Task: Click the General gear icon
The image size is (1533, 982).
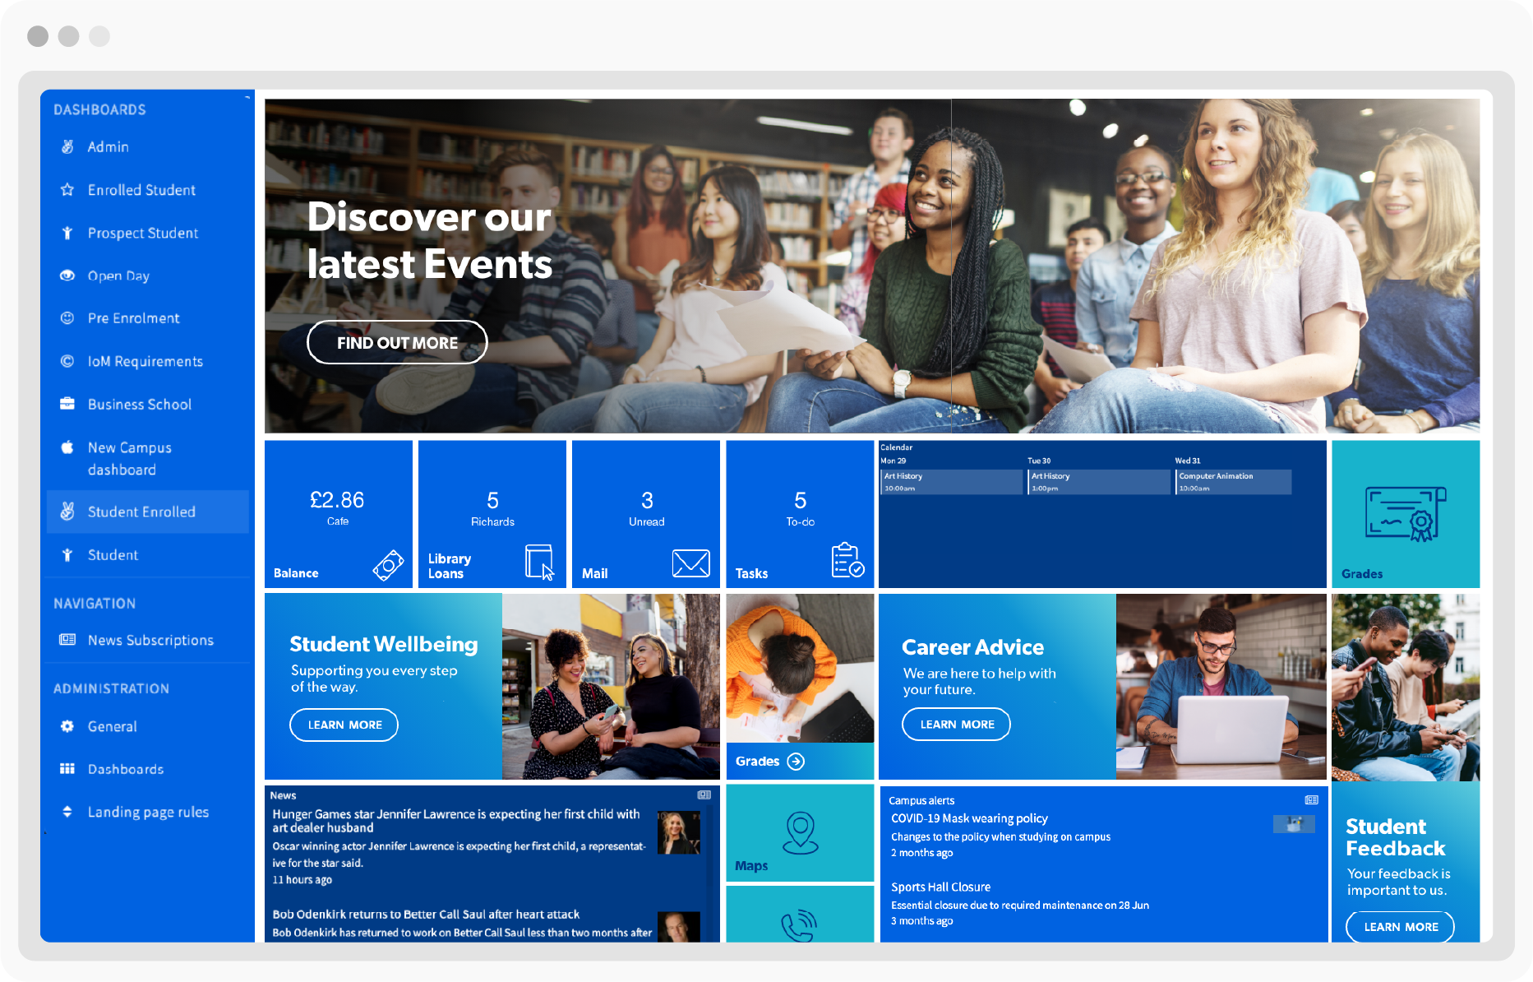Action: click(67, 726)
